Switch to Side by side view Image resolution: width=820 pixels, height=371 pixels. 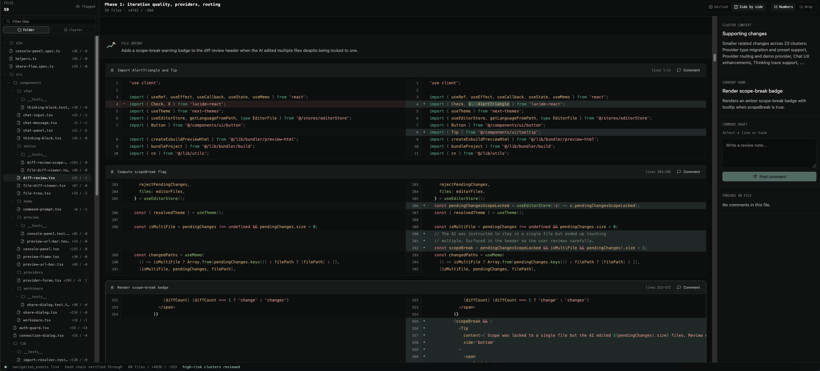coord(748,7)
